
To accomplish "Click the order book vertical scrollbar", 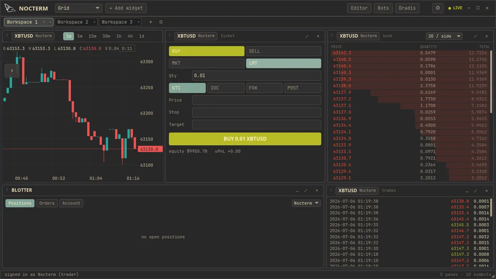I will pos(491,82).
